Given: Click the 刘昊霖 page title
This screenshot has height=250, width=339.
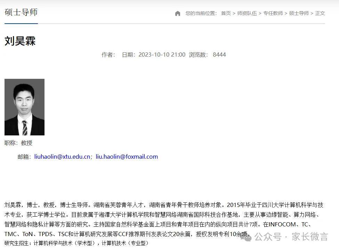Looking at the screenshot, I should coord(20,41).
